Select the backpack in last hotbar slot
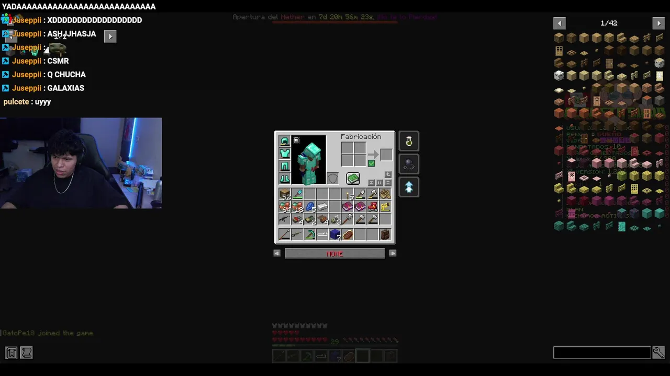The image size is (670, 376). (x=385, y=235)
